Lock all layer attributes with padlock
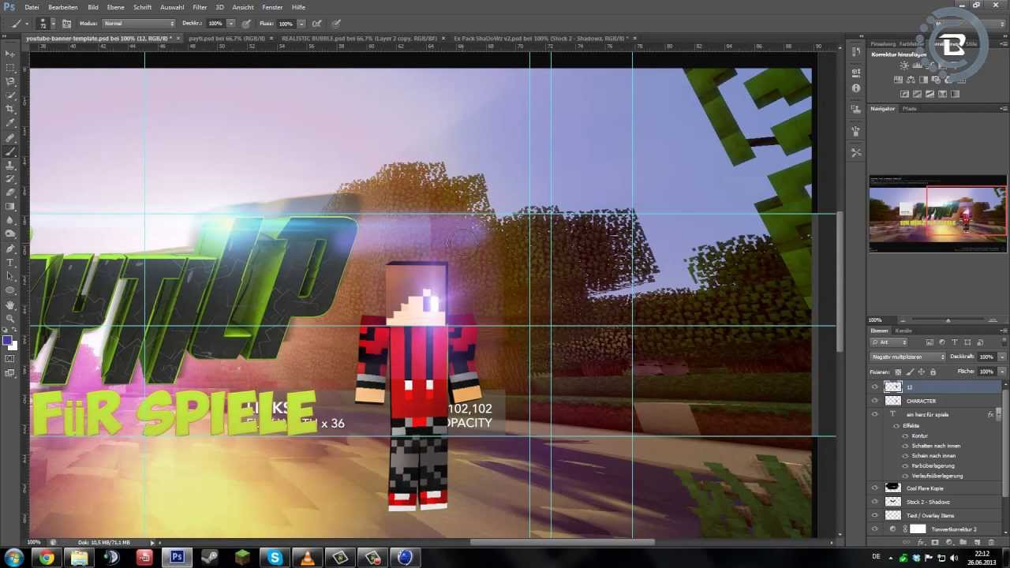 (x=933, y=372)
